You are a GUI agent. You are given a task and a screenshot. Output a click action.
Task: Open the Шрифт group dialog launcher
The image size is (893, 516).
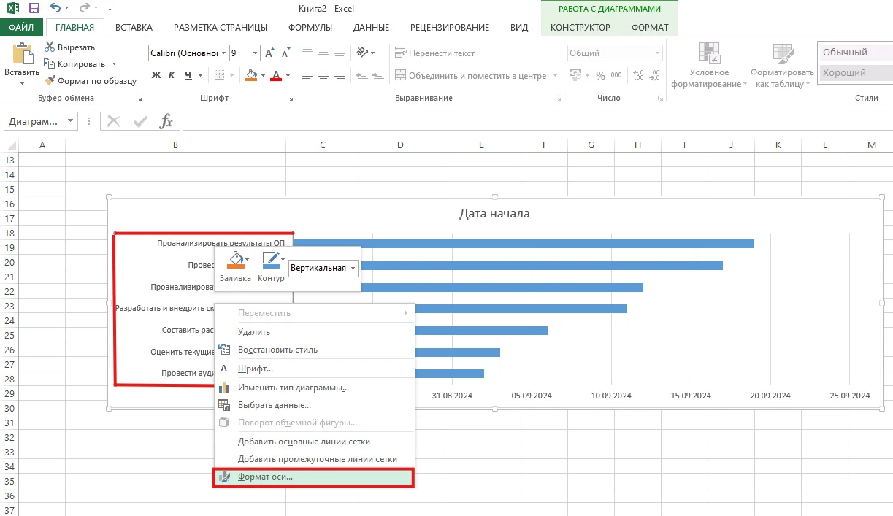(x=291, y=98)
